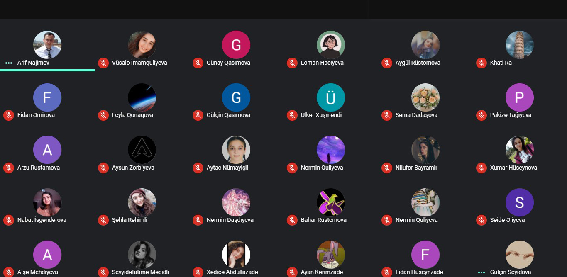The width and height of the screenshot is (567, 277).
Task: Click the three-dots speaking indicator beside Arif Najimov
Action: [9, 63]
